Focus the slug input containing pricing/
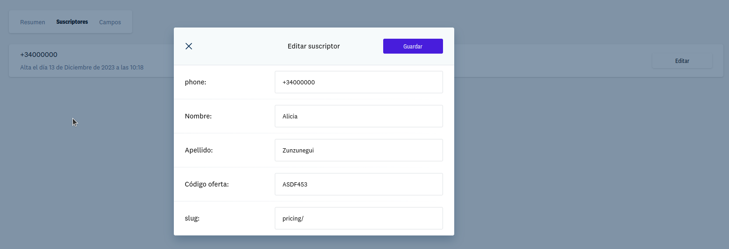The height and width of the screenshot is (249, 729). pyautogui.click(x=359, y=218)
